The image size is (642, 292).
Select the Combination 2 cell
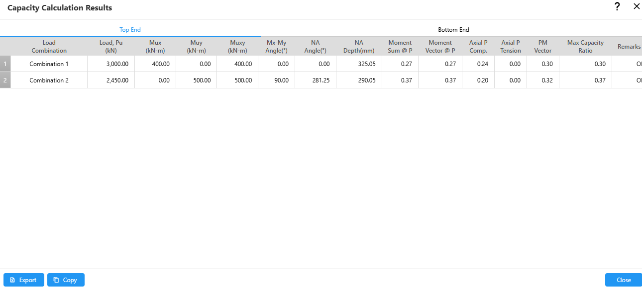[x=49, y=80]
